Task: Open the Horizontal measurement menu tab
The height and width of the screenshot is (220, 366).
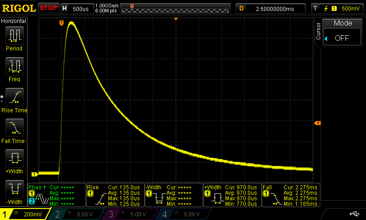Action: click(14, 21)
